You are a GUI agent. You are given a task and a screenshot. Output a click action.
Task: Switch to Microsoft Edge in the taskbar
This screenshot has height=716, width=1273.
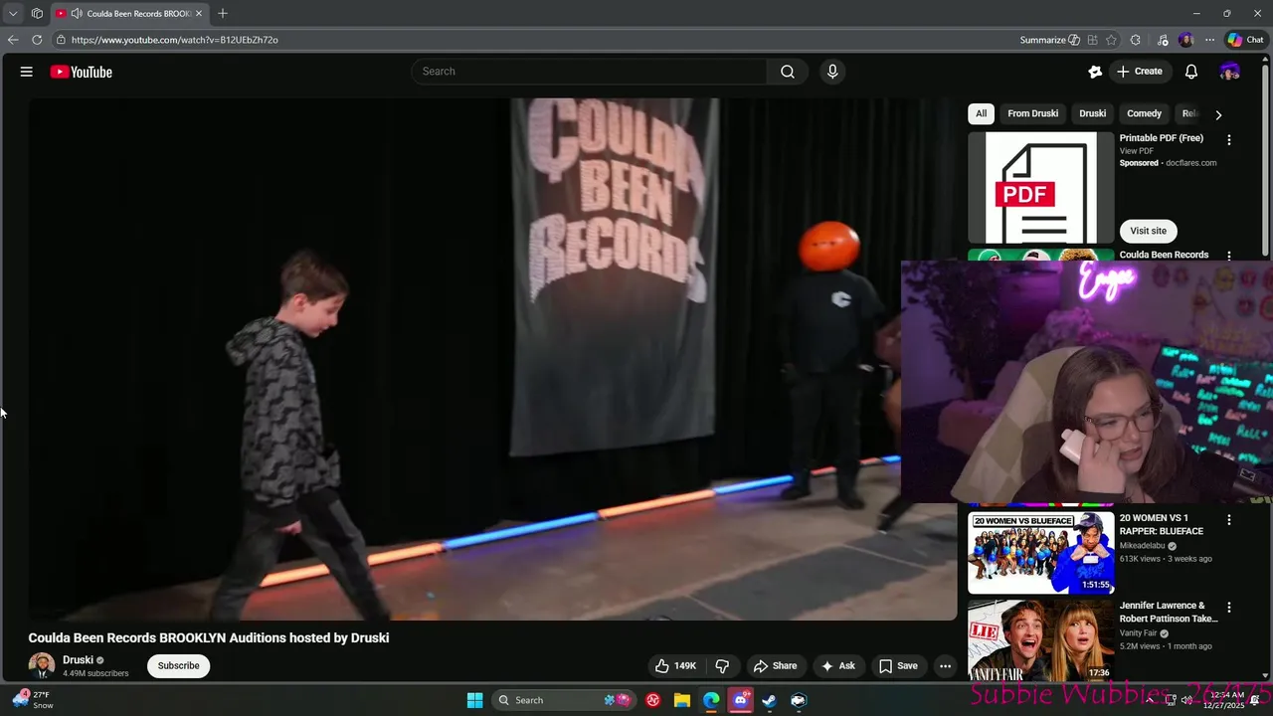(x=711, y=700)
